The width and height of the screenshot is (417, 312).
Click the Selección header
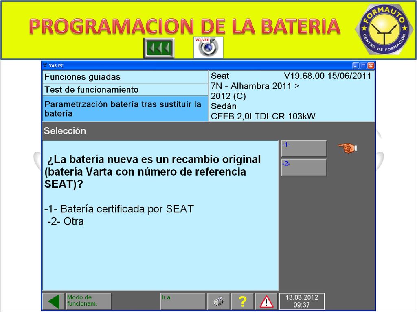click(65, 131)
